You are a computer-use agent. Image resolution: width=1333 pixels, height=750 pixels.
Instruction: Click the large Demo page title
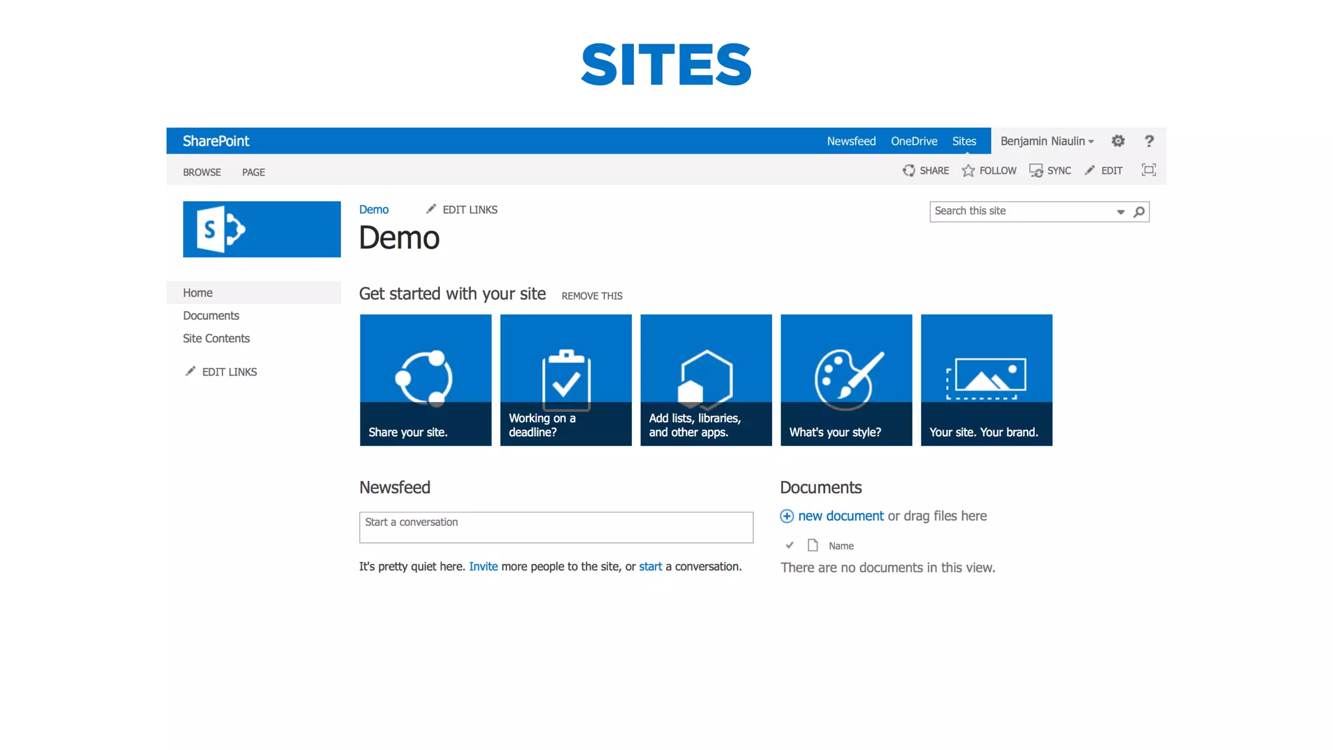click(x=400, y=238)
